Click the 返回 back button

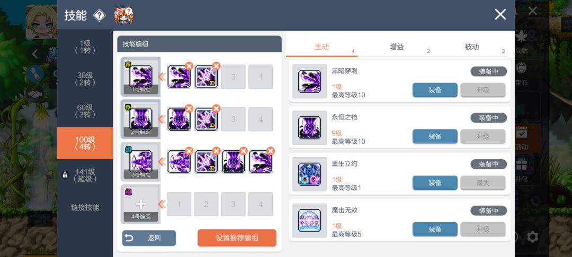pos(149,238)
